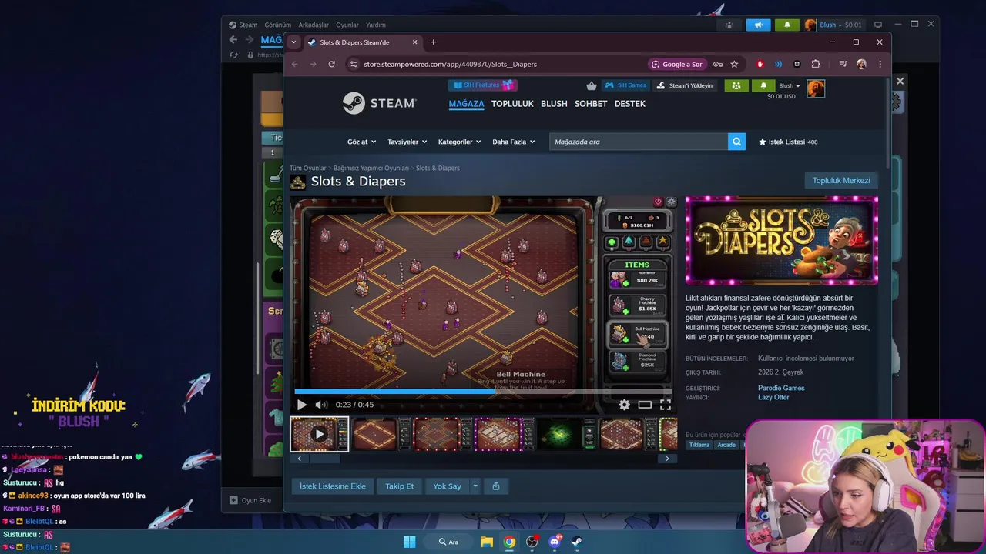Viewport: 986px width, 554px height.
Task: Expand the Blush account dropdown on web page
Action: pos(790,85)
